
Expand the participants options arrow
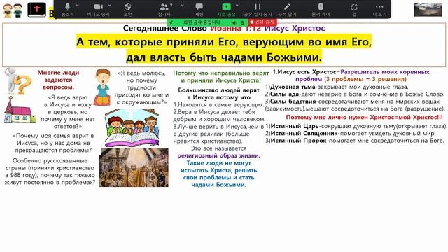coord(182,6)
